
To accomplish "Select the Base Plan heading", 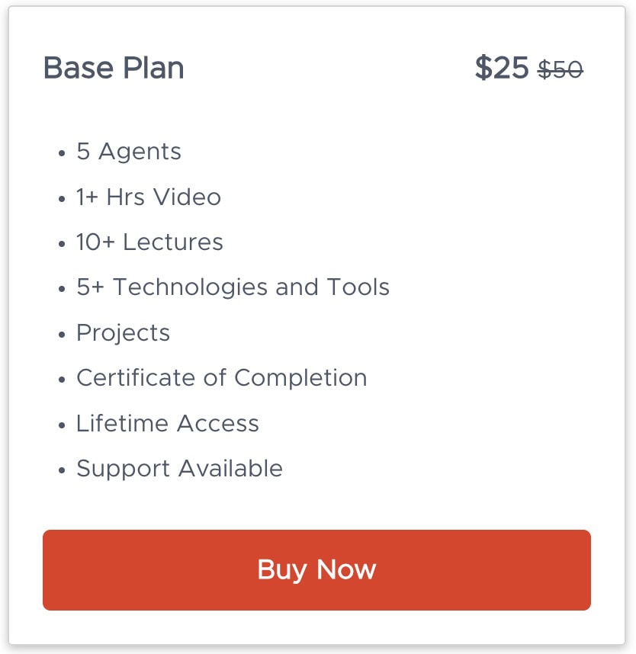I will pyautogui.click(x=114, y=68).
